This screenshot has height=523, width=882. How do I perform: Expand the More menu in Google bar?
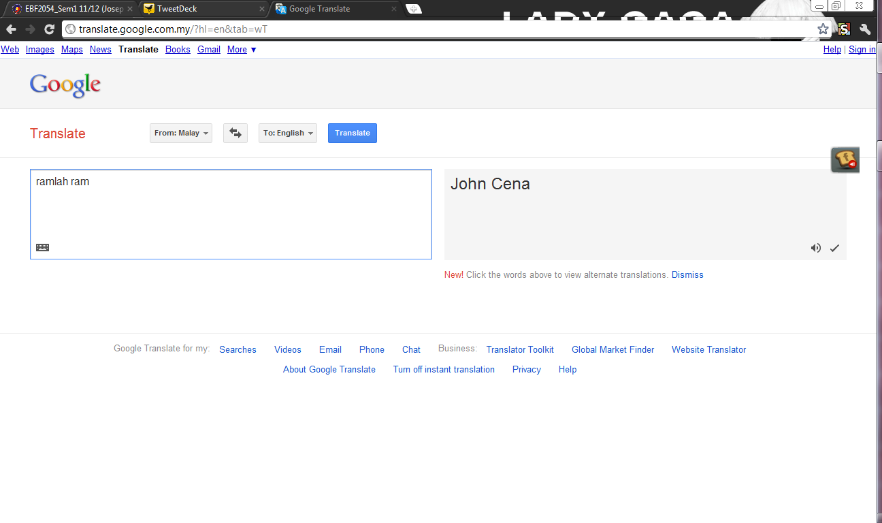tap(242, 49)
